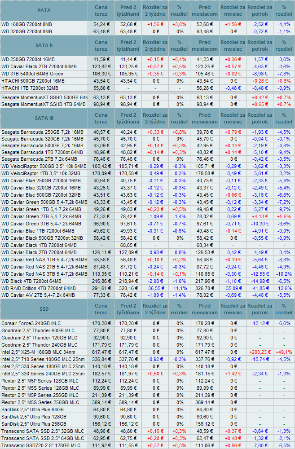Click WD Caviar Blue 320GB 7200ot 16MB

41,188
